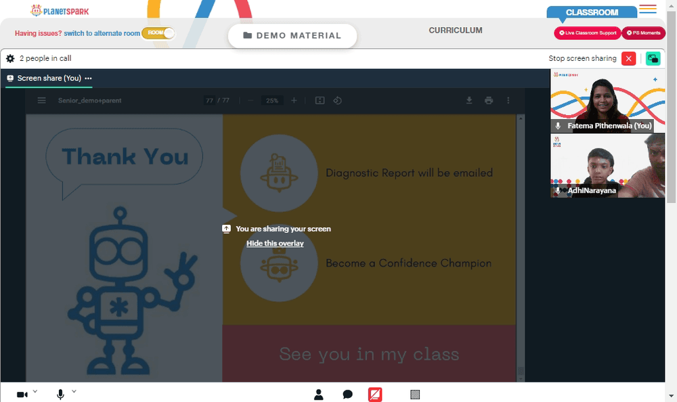The image size is (677, 402).
Task: Click mic icon beside Fatema Pithenwala name
Action: [x=558, y=126]
